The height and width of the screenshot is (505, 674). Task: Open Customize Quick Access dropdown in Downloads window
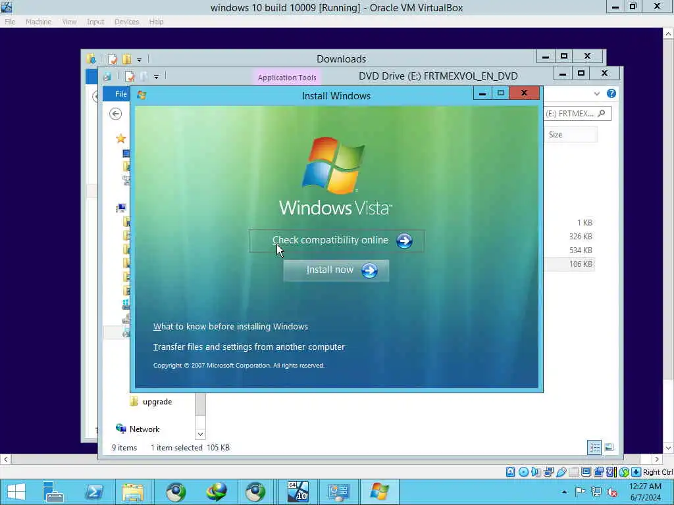(x=139, y=60)
